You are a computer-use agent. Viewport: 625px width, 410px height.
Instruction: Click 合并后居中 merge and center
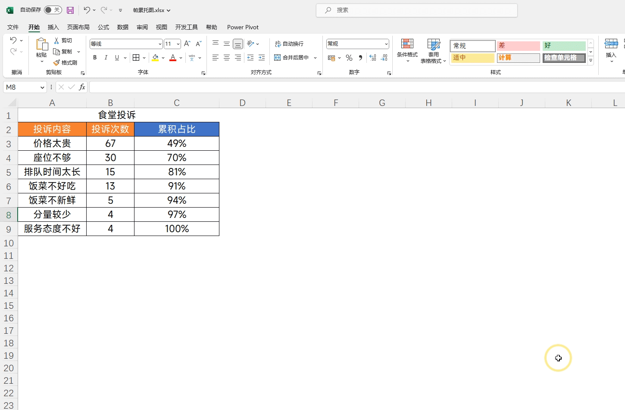pyautogui.click(x=292, y=58)
